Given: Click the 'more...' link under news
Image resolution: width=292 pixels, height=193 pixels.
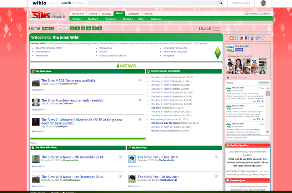Looking at the screenshot, I should pos(34,143).
